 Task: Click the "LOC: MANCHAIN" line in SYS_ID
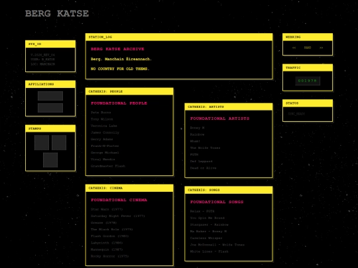pos(42,64)
